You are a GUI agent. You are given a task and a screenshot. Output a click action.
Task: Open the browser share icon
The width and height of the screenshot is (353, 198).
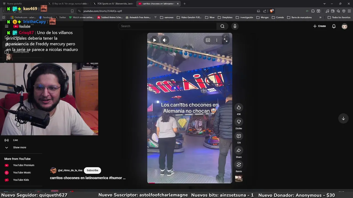tap(265, 11)
